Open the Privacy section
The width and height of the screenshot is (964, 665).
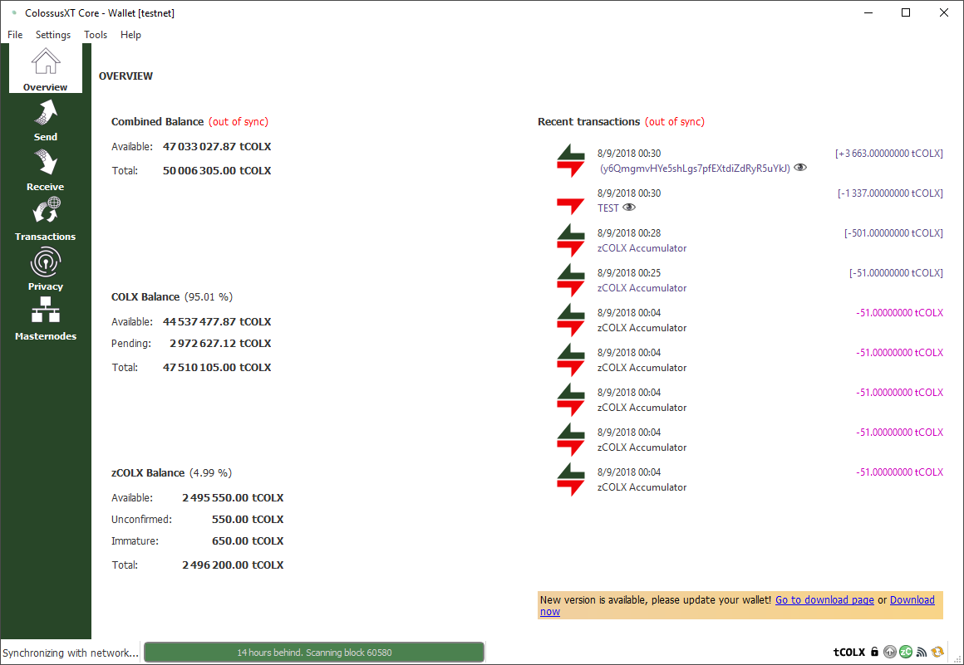tap(46, 270)
